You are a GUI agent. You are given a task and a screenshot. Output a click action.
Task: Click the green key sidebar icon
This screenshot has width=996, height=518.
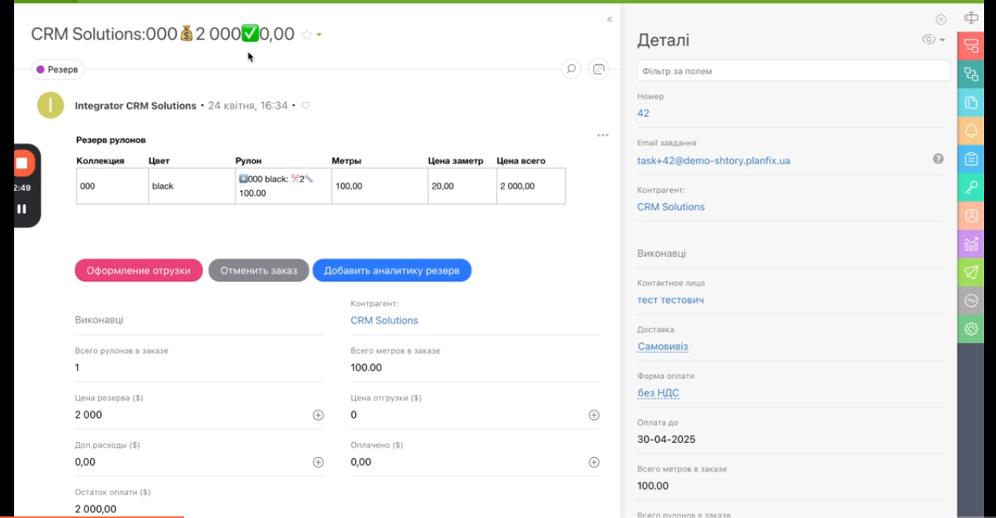point(971,187)
